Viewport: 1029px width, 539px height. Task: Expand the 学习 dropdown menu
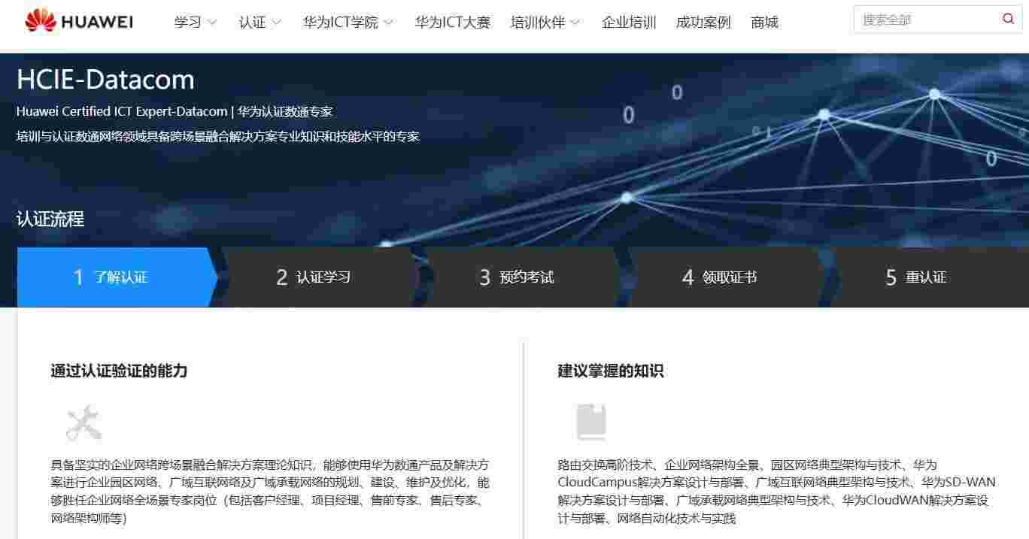pos(195,23)
